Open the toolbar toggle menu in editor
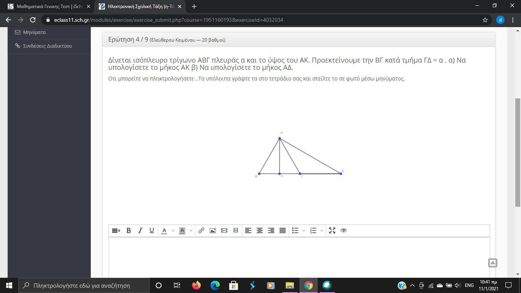This screenshot has height=293, width=521. [x=116, y=230]
